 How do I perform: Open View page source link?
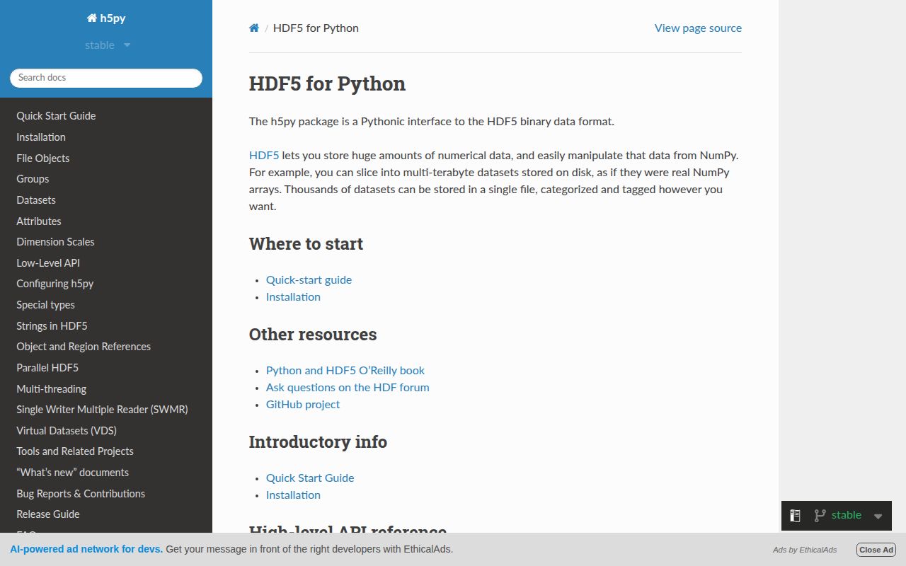coord(698,28)
